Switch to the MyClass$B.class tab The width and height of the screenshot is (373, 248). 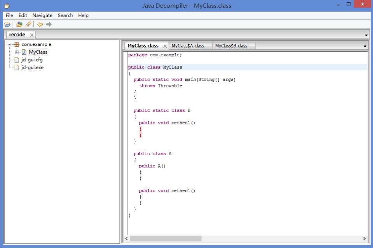[x=231, y=46]
